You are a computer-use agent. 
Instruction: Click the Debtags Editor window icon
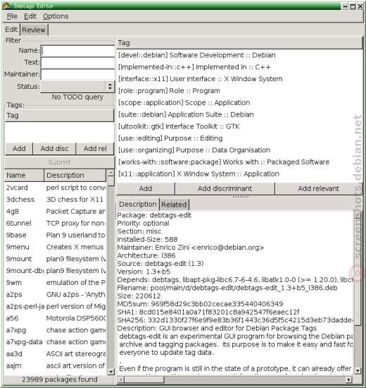click(6, 6)
